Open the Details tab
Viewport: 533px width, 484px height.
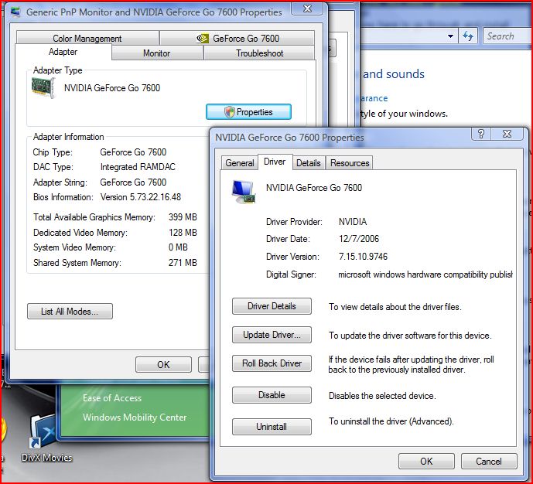pos(309,163)
